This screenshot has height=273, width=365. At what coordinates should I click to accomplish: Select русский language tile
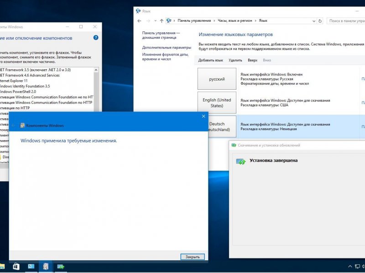(217, 79)
